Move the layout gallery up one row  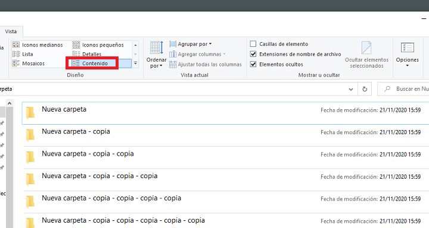click(x=135, y=45)
